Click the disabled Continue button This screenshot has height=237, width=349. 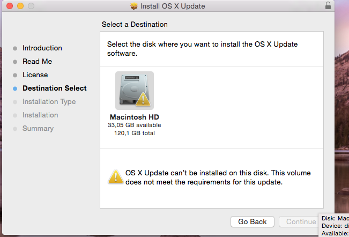click(x=299, y=221)
